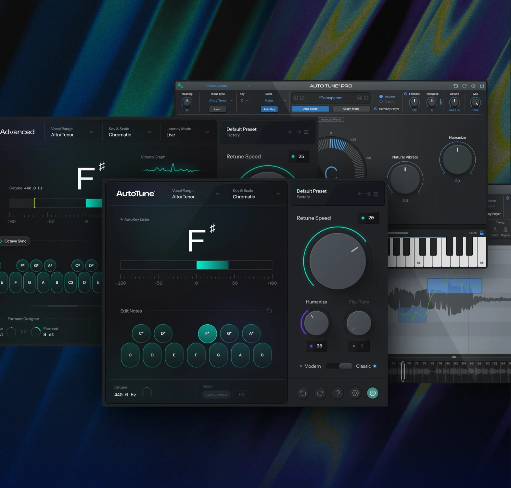Click the G# note in front AutoTune window
511x488 pixels.
click(x=229, y=333)
